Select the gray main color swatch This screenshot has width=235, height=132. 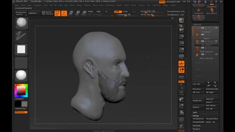[x=25, y=104]
